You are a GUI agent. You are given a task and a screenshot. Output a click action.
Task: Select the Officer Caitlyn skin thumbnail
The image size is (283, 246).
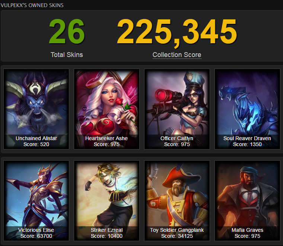177,109
